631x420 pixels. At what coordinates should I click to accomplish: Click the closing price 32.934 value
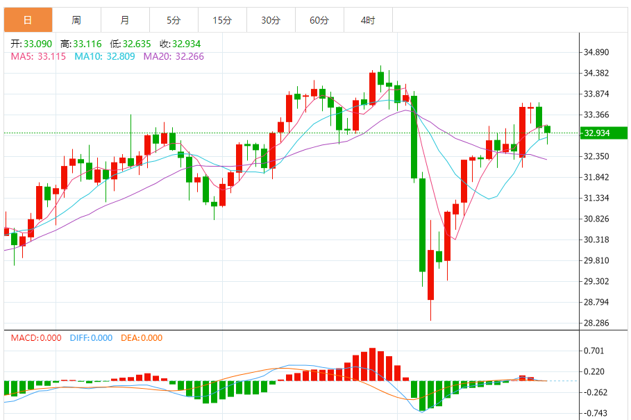coord(186,44)
